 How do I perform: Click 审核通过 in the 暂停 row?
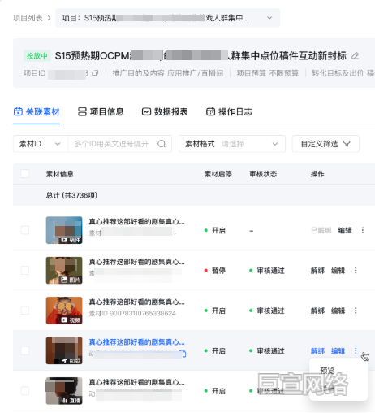(267, 271)
